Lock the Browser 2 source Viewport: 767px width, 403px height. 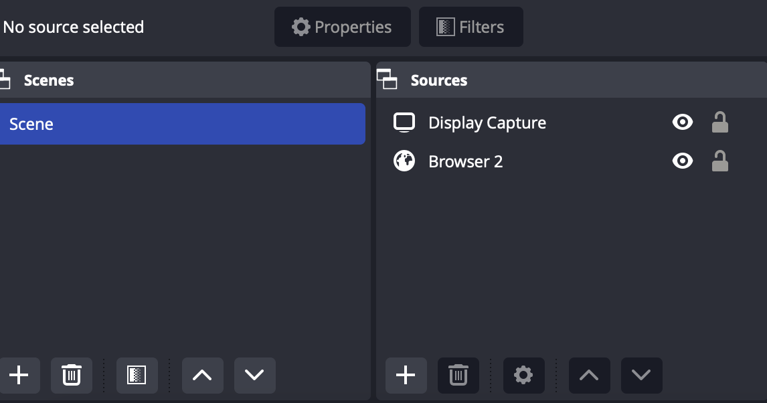(719, 161)
